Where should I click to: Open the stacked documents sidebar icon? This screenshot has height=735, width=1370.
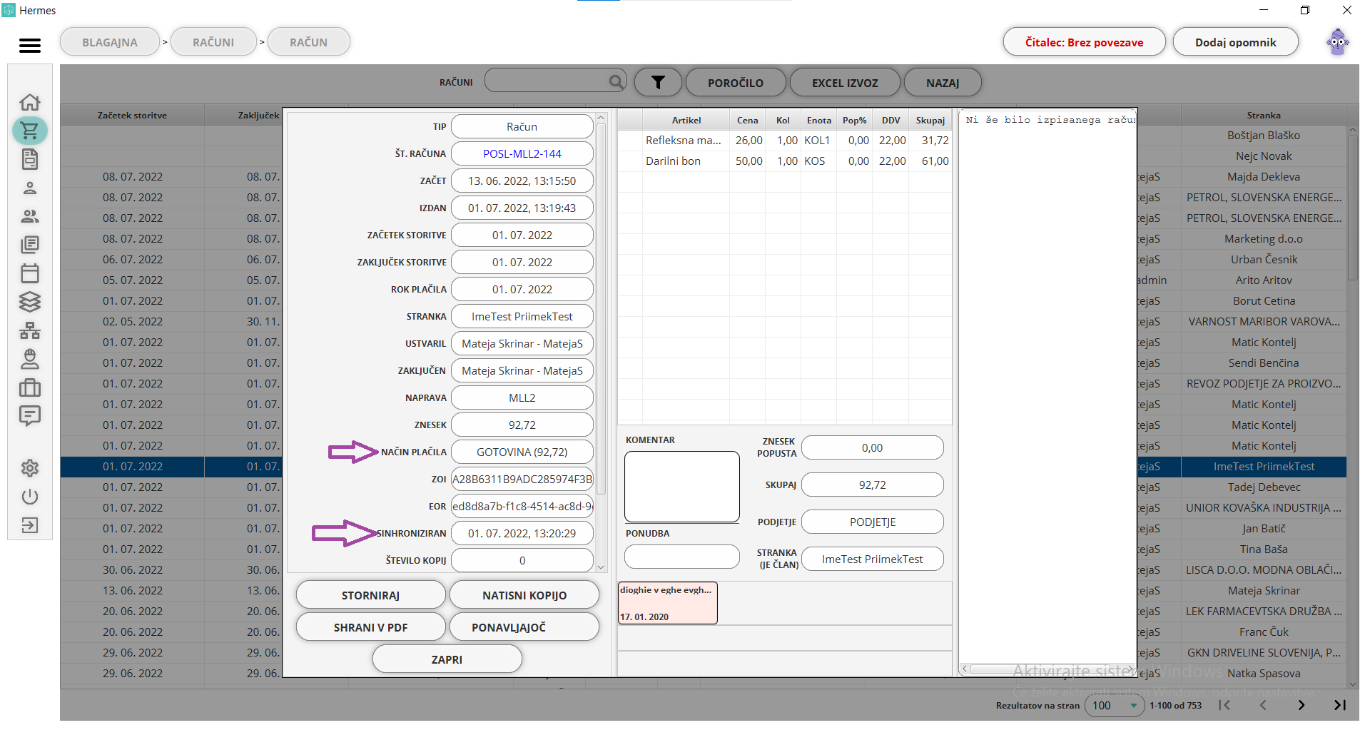(30, 245)
